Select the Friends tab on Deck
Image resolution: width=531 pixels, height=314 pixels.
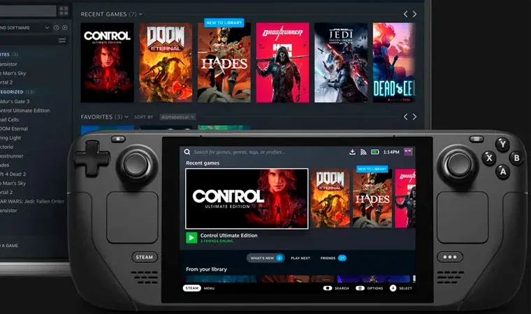pyautogui.click(x=333, y=258)
